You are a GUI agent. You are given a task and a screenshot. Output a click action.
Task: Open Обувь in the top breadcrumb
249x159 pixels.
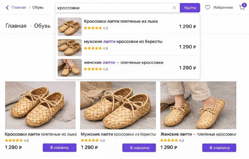[38, 7]
